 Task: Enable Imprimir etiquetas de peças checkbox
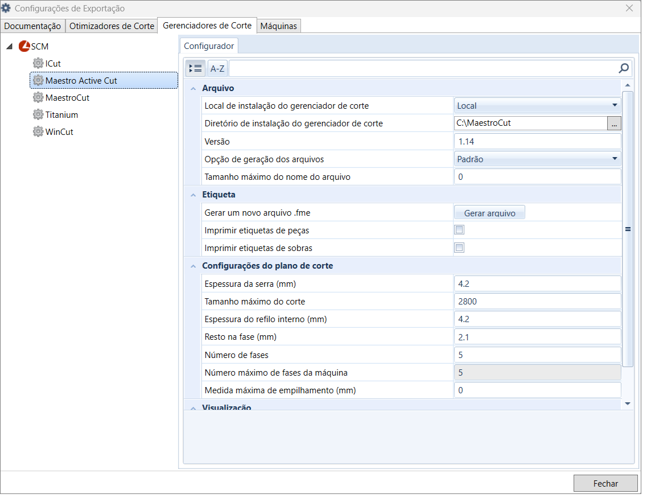(x=459, y=230)
